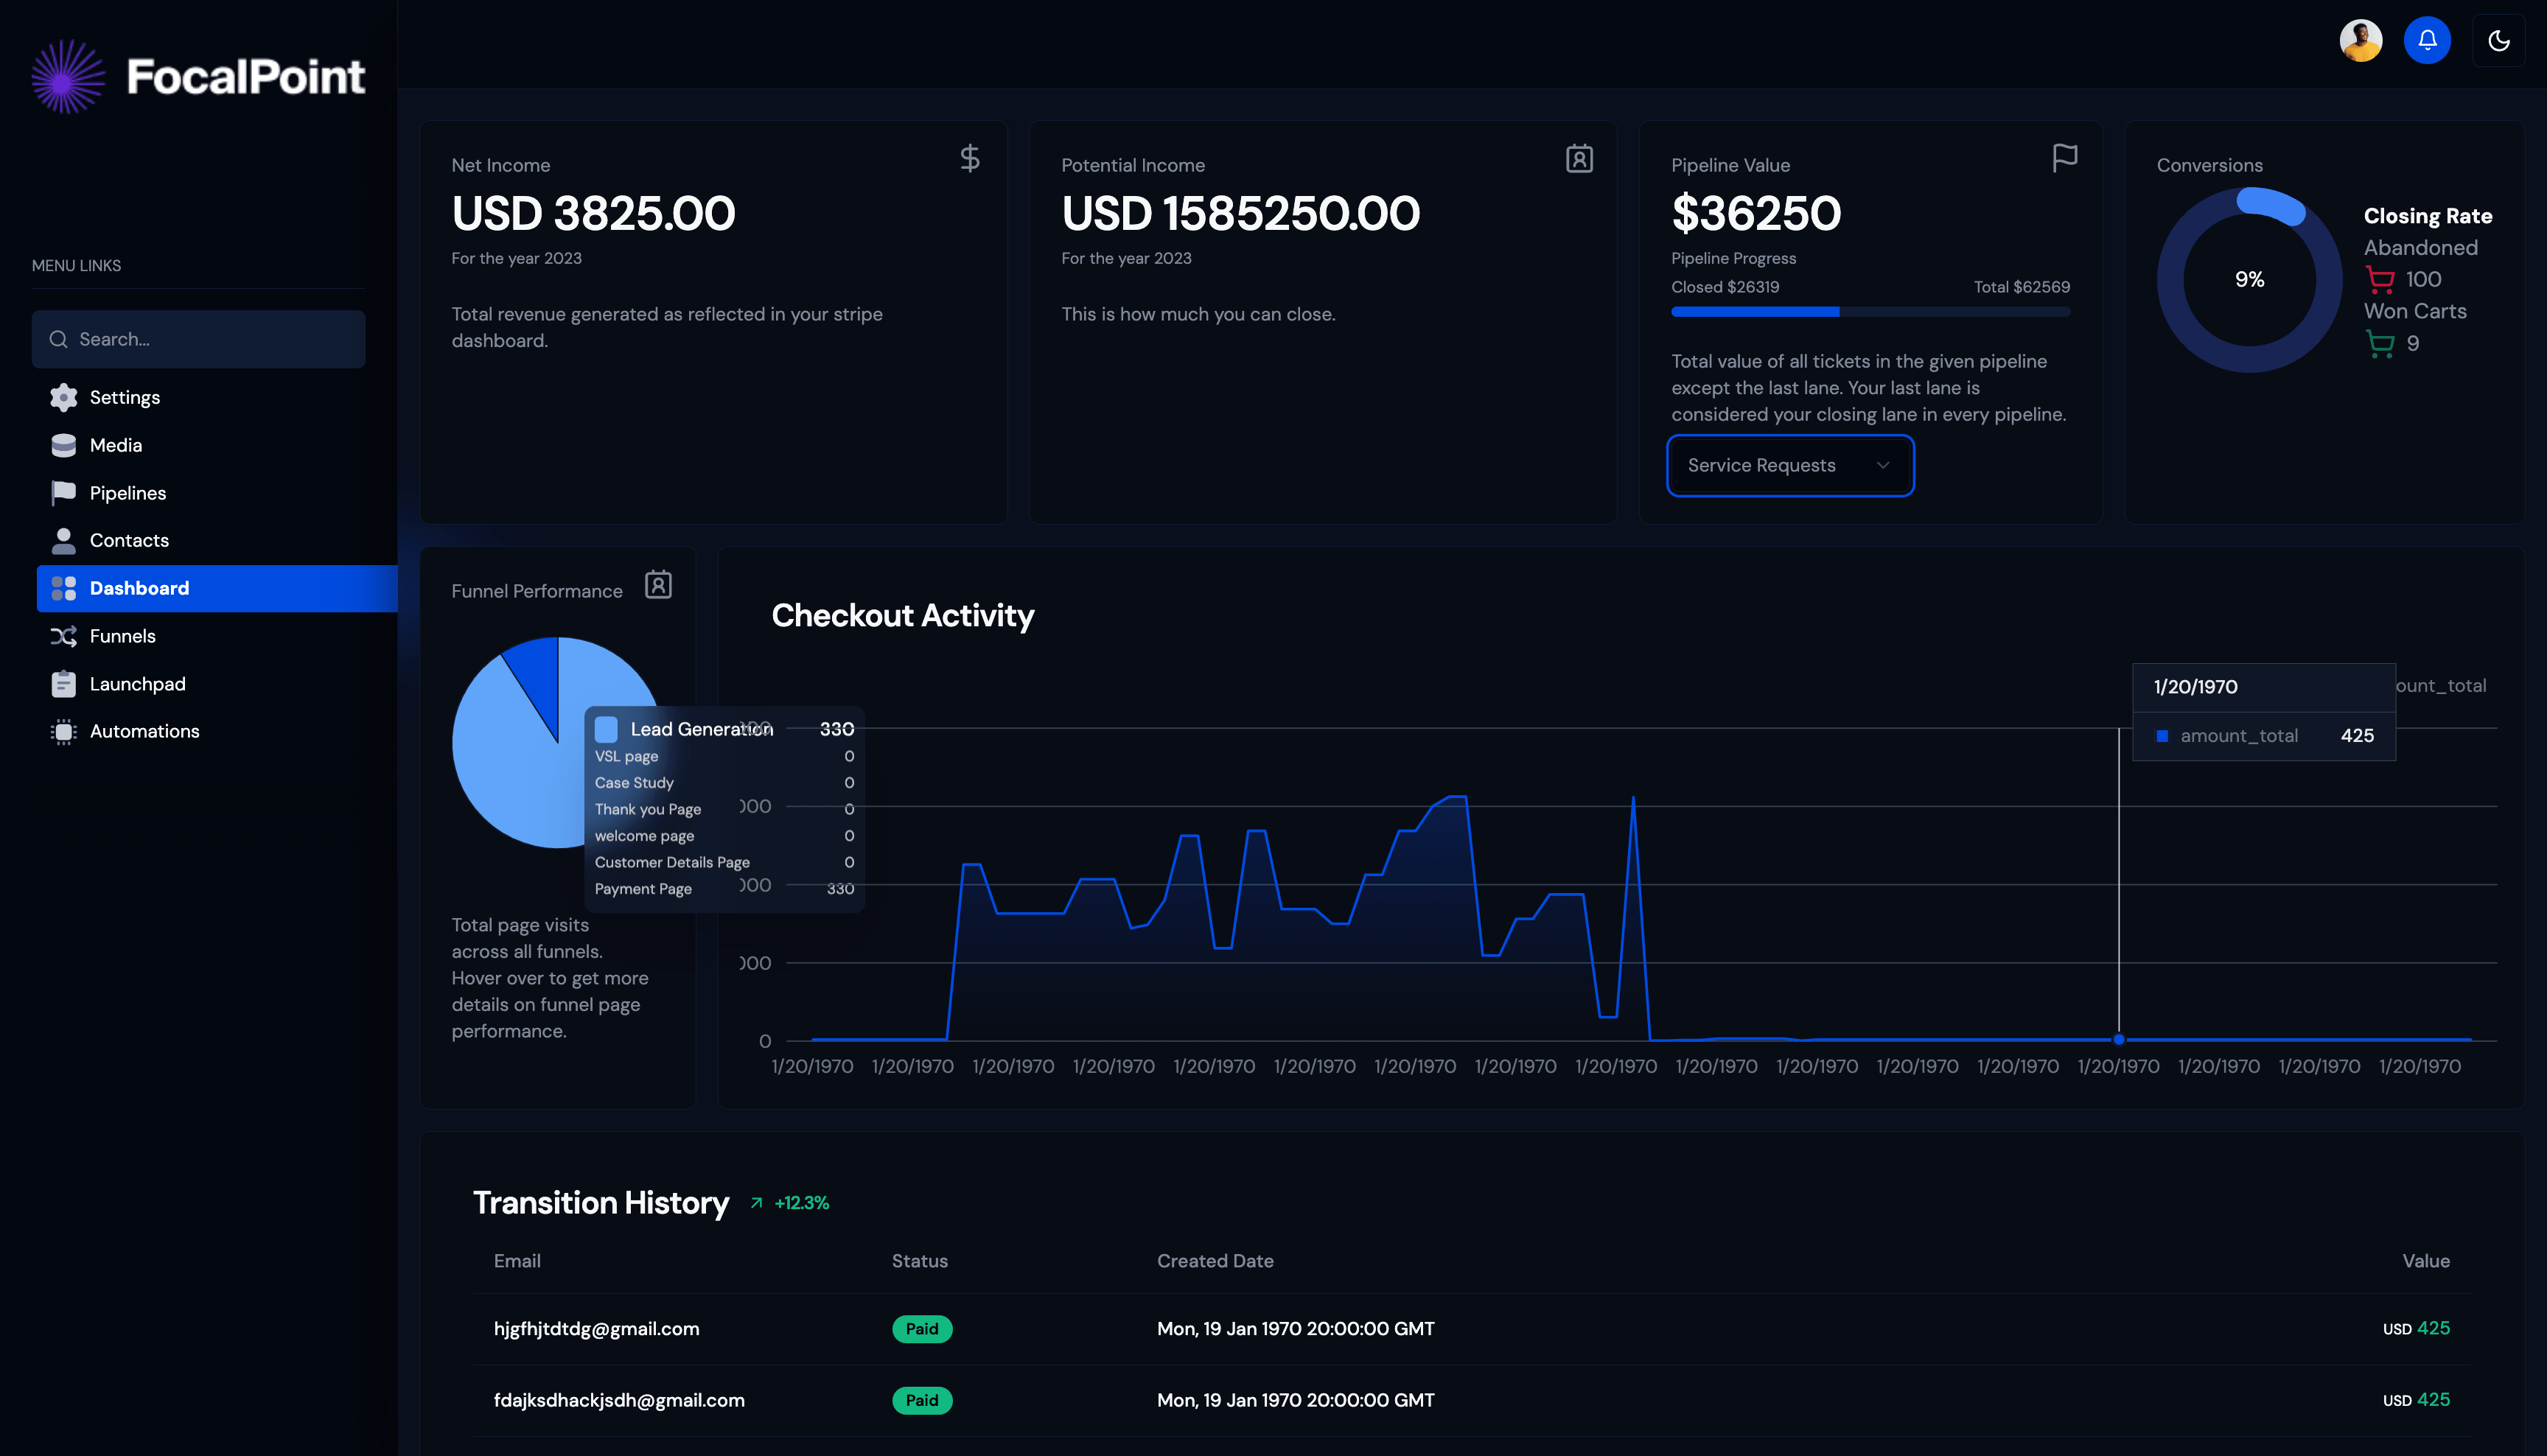Click the Media icon in sidebar
This screenshot has width=2547, height=1456.
click(63, 444)
